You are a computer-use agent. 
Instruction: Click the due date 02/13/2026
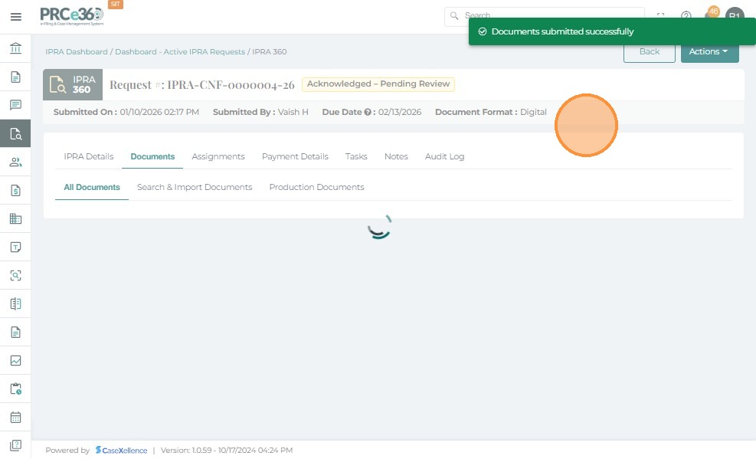click(x=400, y=113)
